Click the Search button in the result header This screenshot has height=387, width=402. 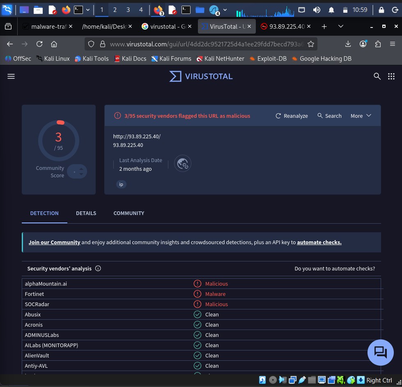pyautogui.click(x=329, y=116)
